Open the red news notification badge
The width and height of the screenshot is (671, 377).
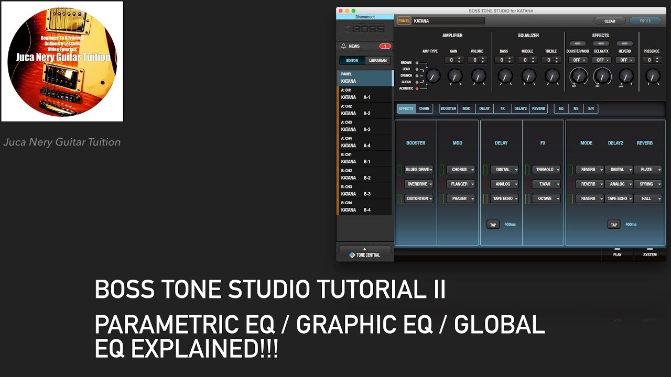tap(385, 46)
